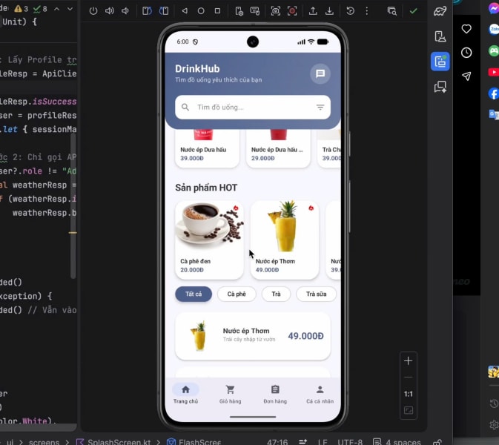Screen dimensions: 499x445
Task: Open the chat message icon in DrinkHub header
Action: click(320, 74)
